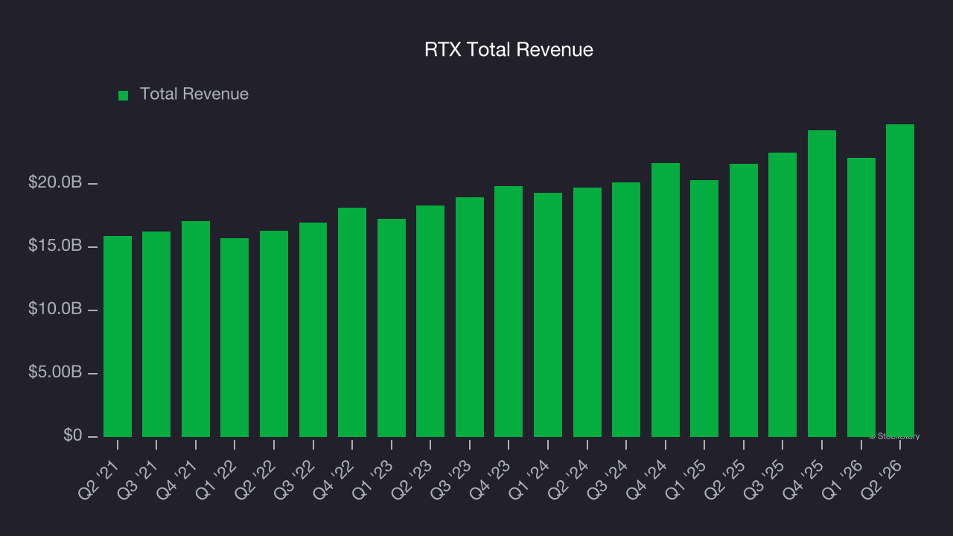
Task: Click the revenue bar for Q2 '21
Action: (x=118, y=336)
